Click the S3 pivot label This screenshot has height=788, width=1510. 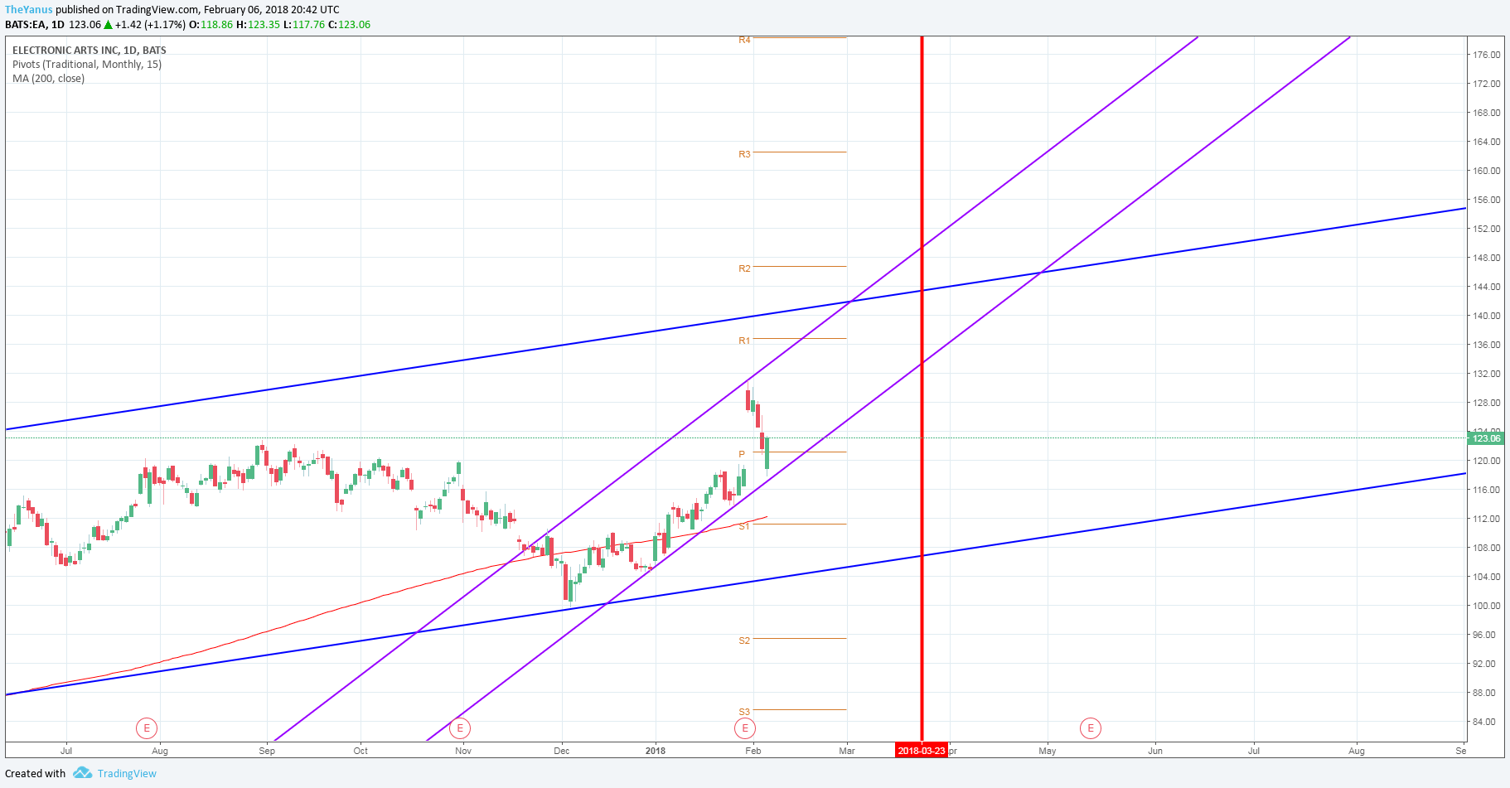[744, 712]
